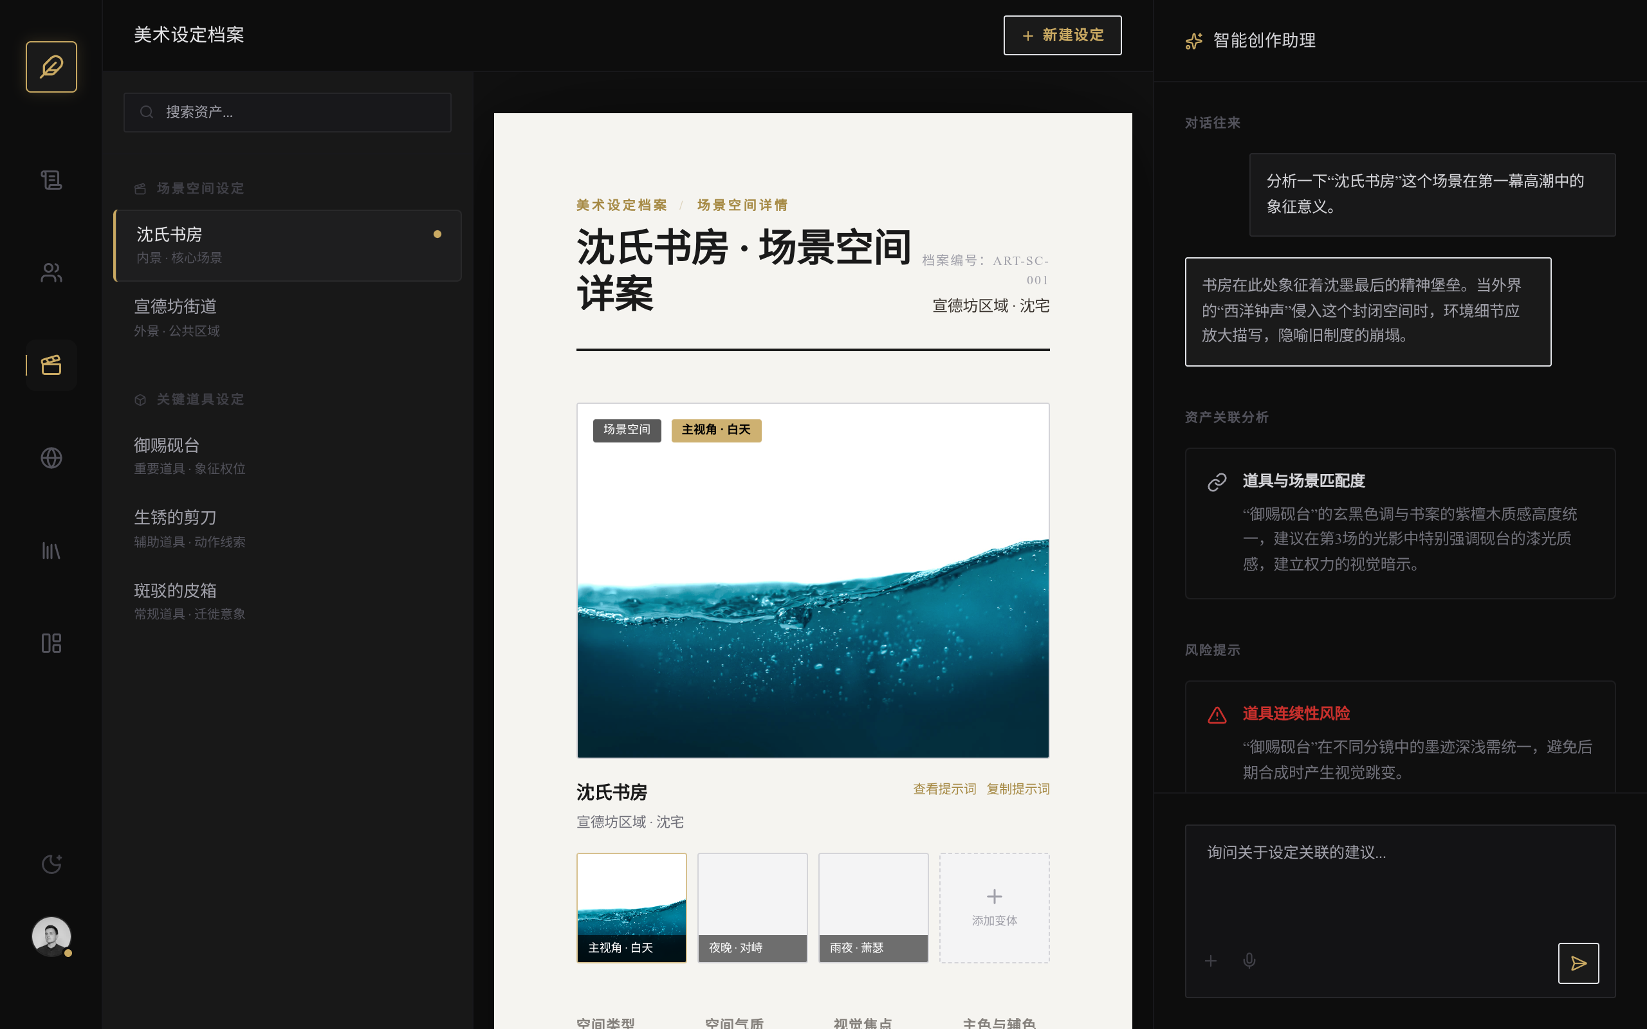Click the microphone voice input icon
Image resolution: width=1647 pixels, height=1029 pixels.
(x=1249, y=960)
